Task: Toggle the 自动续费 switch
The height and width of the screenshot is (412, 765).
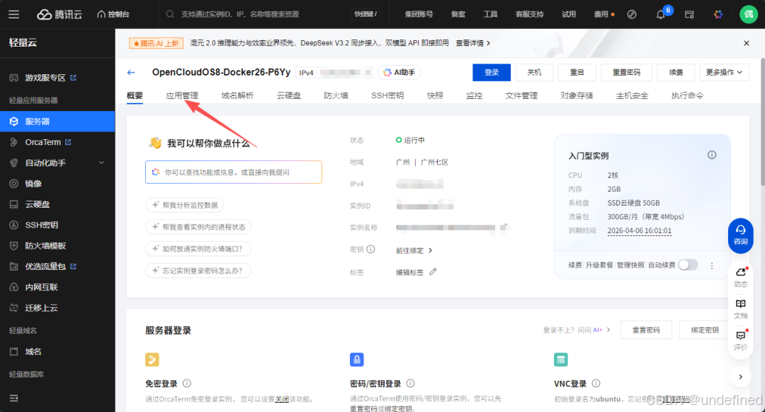Action: (x=688, y=265)
